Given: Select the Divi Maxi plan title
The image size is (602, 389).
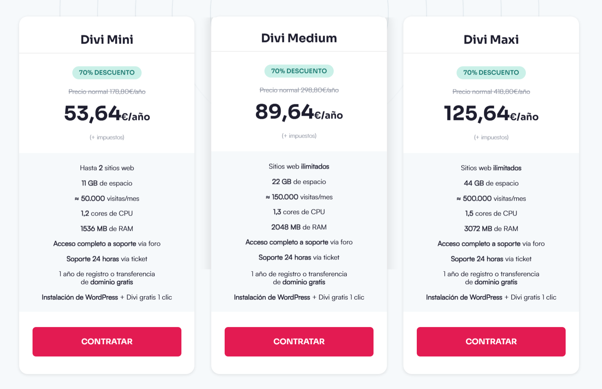Looking at the screenshot, I should [x=491, y=39].
